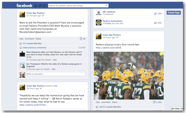Click the Create Page button
This screenshot has height=113, width=186.
point(174,13)
